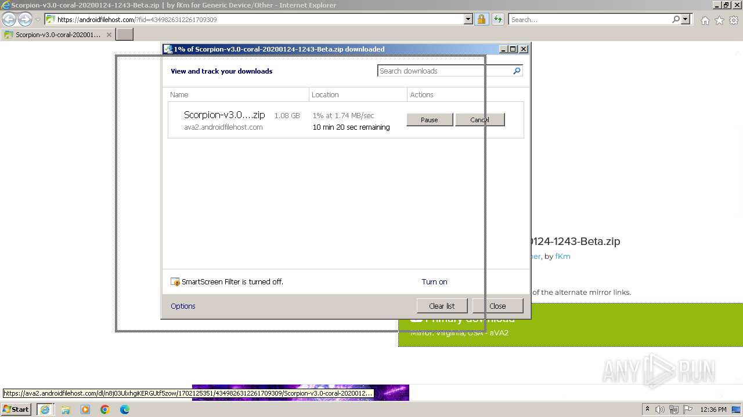
Task: Expand the address bar autocomplete dropdown
Action: (x=468, y=19)
